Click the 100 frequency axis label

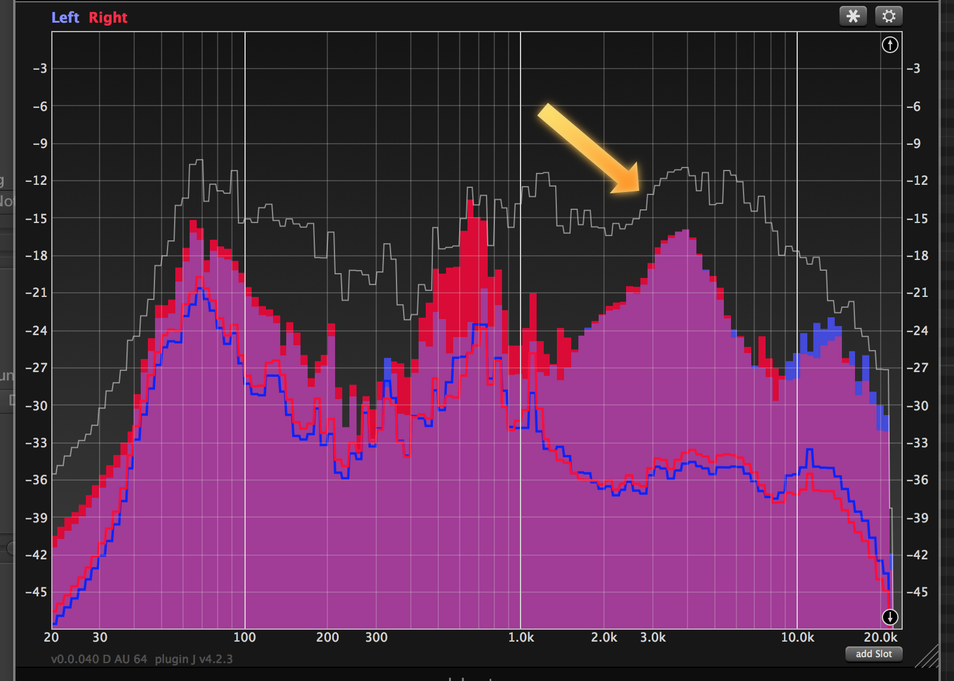244,637
